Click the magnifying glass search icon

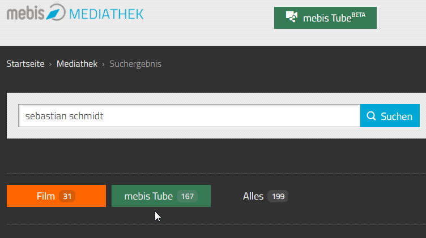(372, 116)
